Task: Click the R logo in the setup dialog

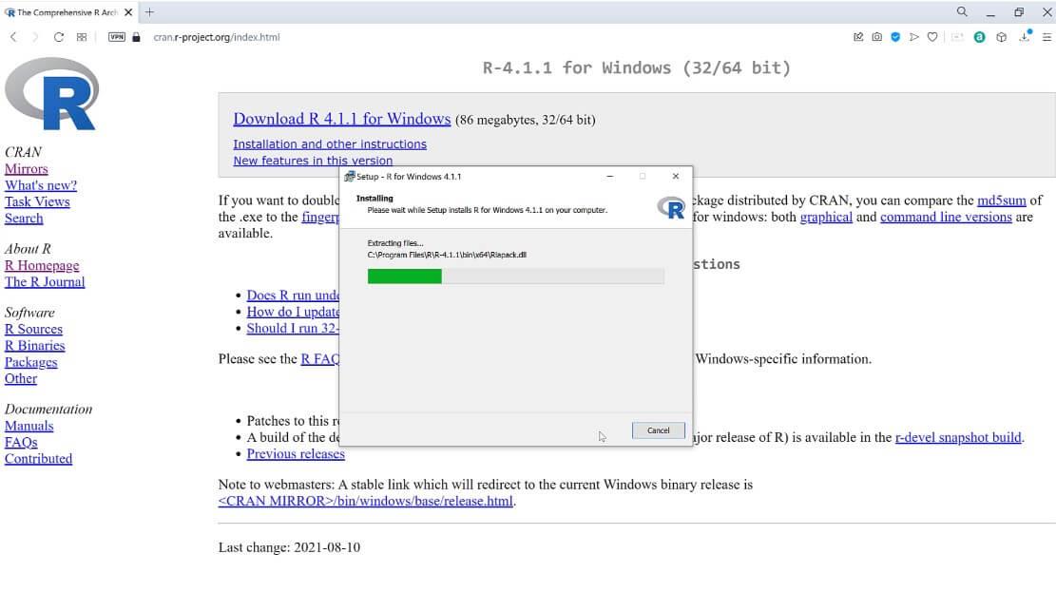Action: [x=671, y=207]
